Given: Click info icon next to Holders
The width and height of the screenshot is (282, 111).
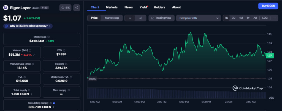Looking at the screenshot, I should point(66,64).
